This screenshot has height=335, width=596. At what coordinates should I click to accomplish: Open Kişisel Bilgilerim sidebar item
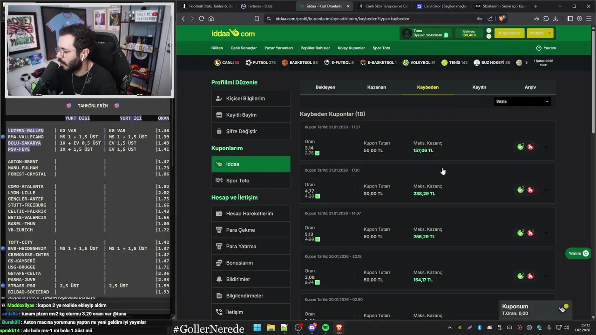click(251, 99)
